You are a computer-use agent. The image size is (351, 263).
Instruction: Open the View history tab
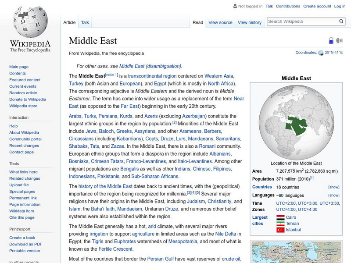pyautogui.click(x=250, y=22)
